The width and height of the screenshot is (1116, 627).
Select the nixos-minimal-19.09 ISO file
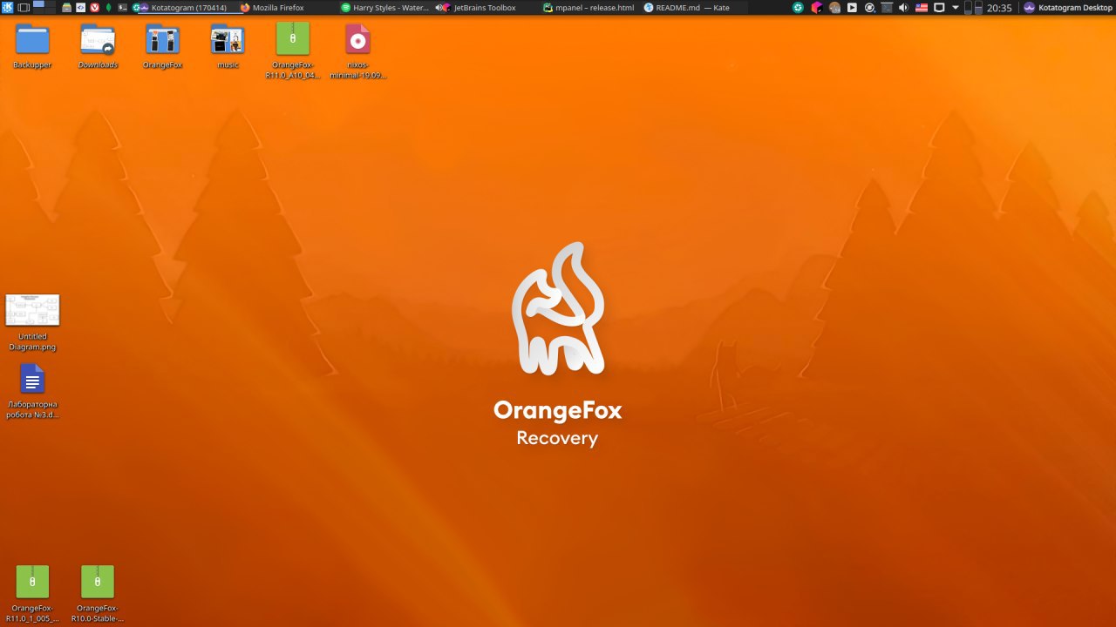click(357, 51)
